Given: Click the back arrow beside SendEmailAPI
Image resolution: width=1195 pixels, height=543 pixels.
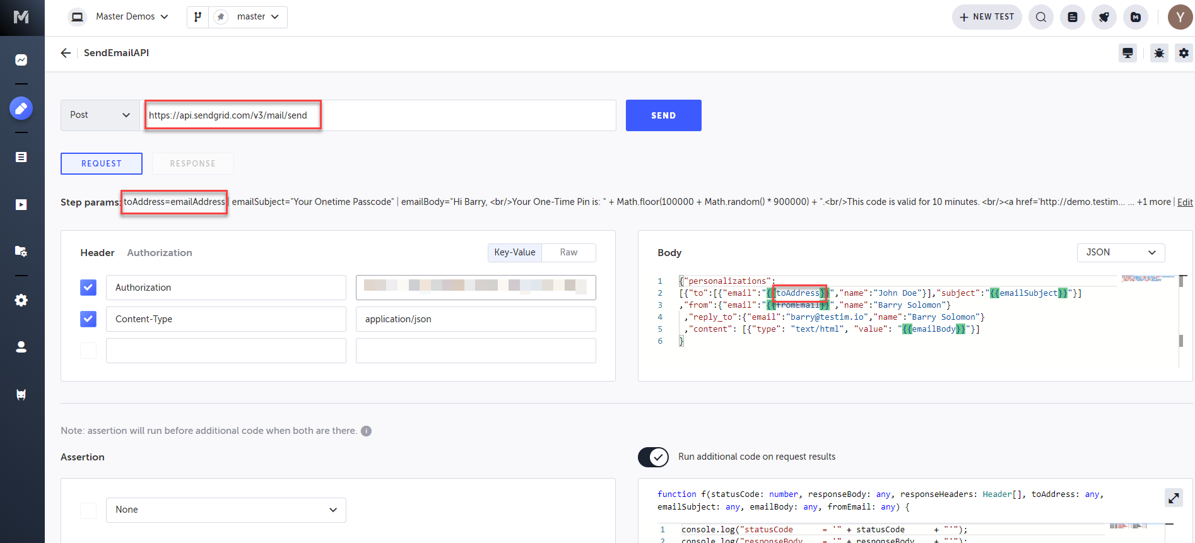Looking at the screenshot, I should tap(66, 53).
